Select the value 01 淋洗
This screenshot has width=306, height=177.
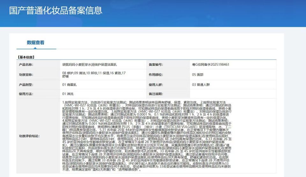tap(68, 94)
